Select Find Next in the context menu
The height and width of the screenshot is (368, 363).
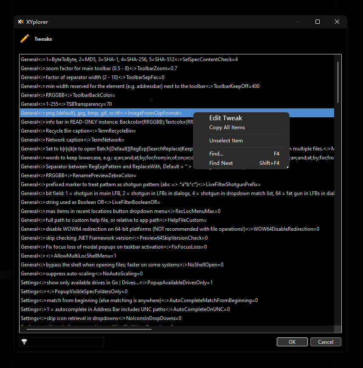[x=221, y=163]
